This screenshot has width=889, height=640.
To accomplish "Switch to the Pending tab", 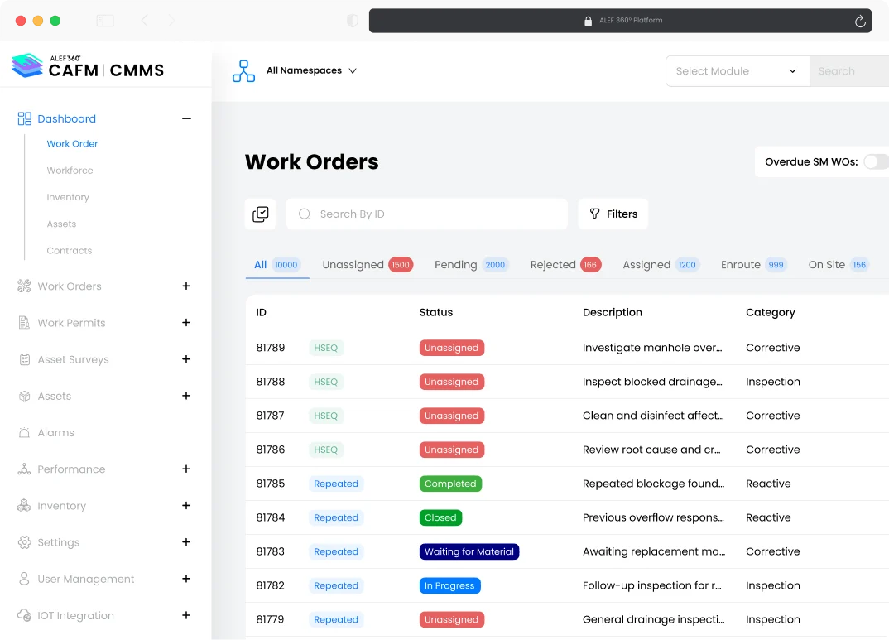I will coord(471,265).
